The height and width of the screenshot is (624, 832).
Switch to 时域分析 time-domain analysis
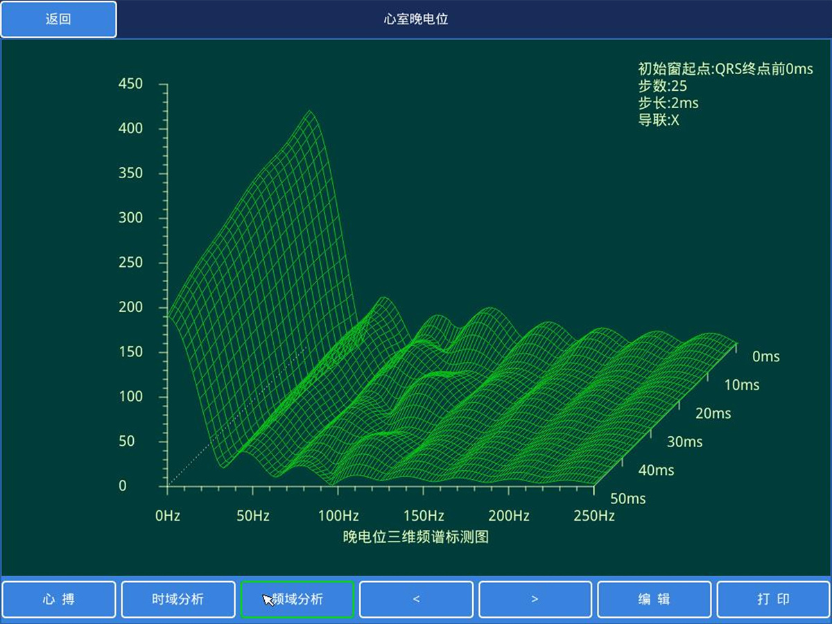click(178, 599)
